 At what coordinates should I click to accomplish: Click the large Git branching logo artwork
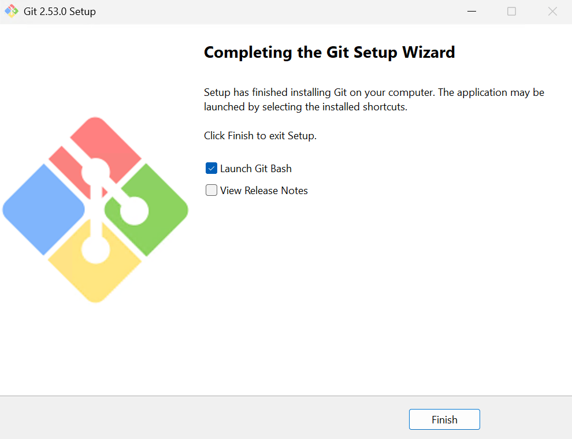pyautogui.click(x=95, y=211)
